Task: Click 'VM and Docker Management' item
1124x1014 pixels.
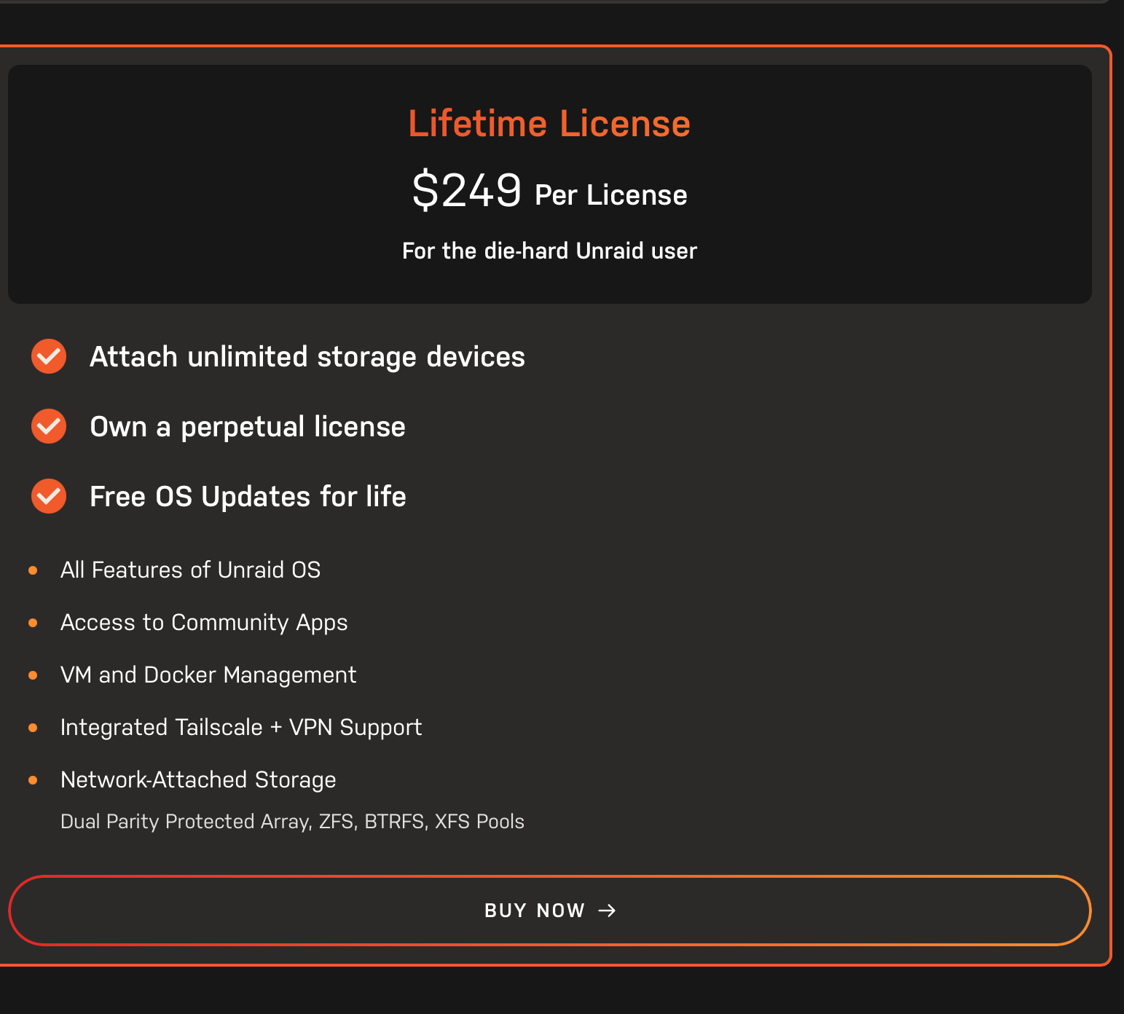Action: pos(208,675)
